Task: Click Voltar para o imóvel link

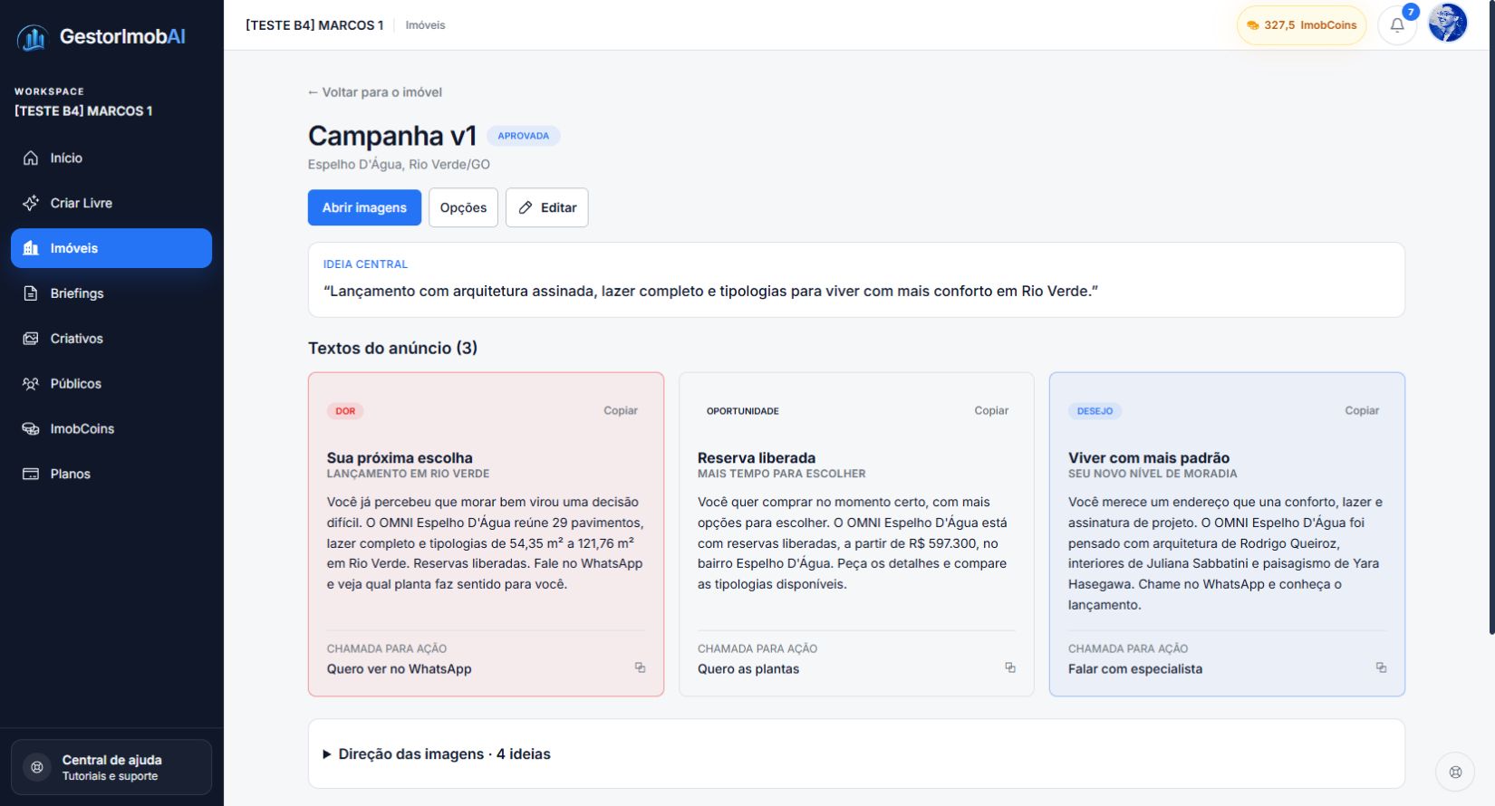Action: point(375,92)
